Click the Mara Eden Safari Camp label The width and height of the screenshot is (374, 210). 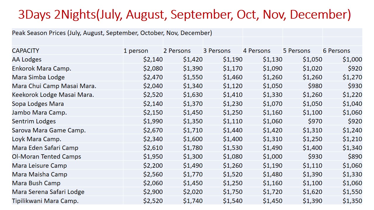tap(45, 148)
